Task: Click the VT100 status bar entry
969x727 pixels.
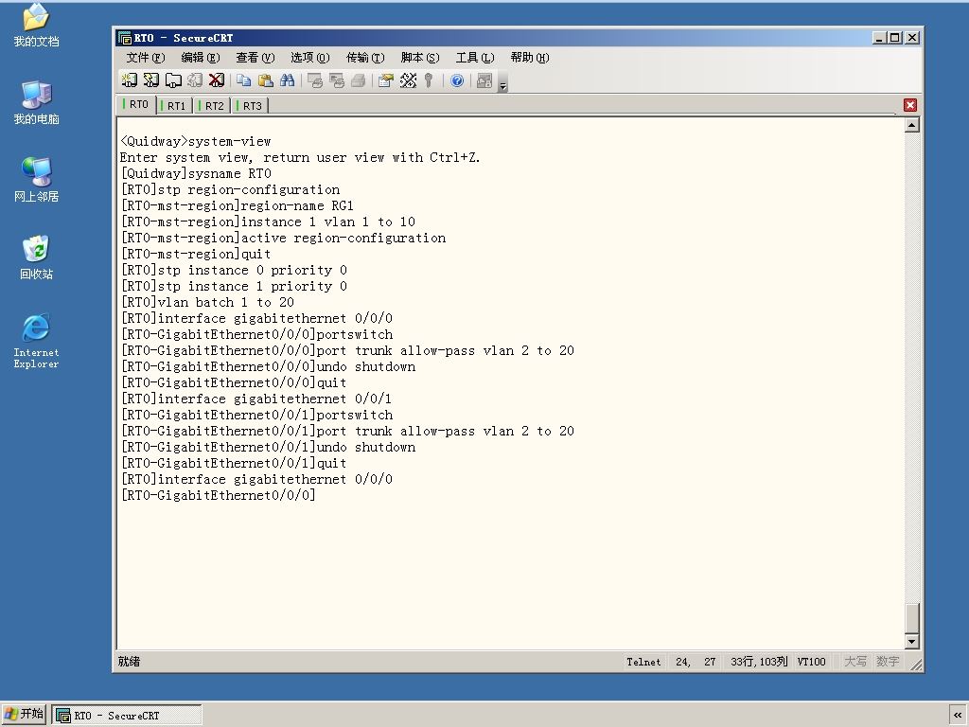Action: [x=811, y=662]
